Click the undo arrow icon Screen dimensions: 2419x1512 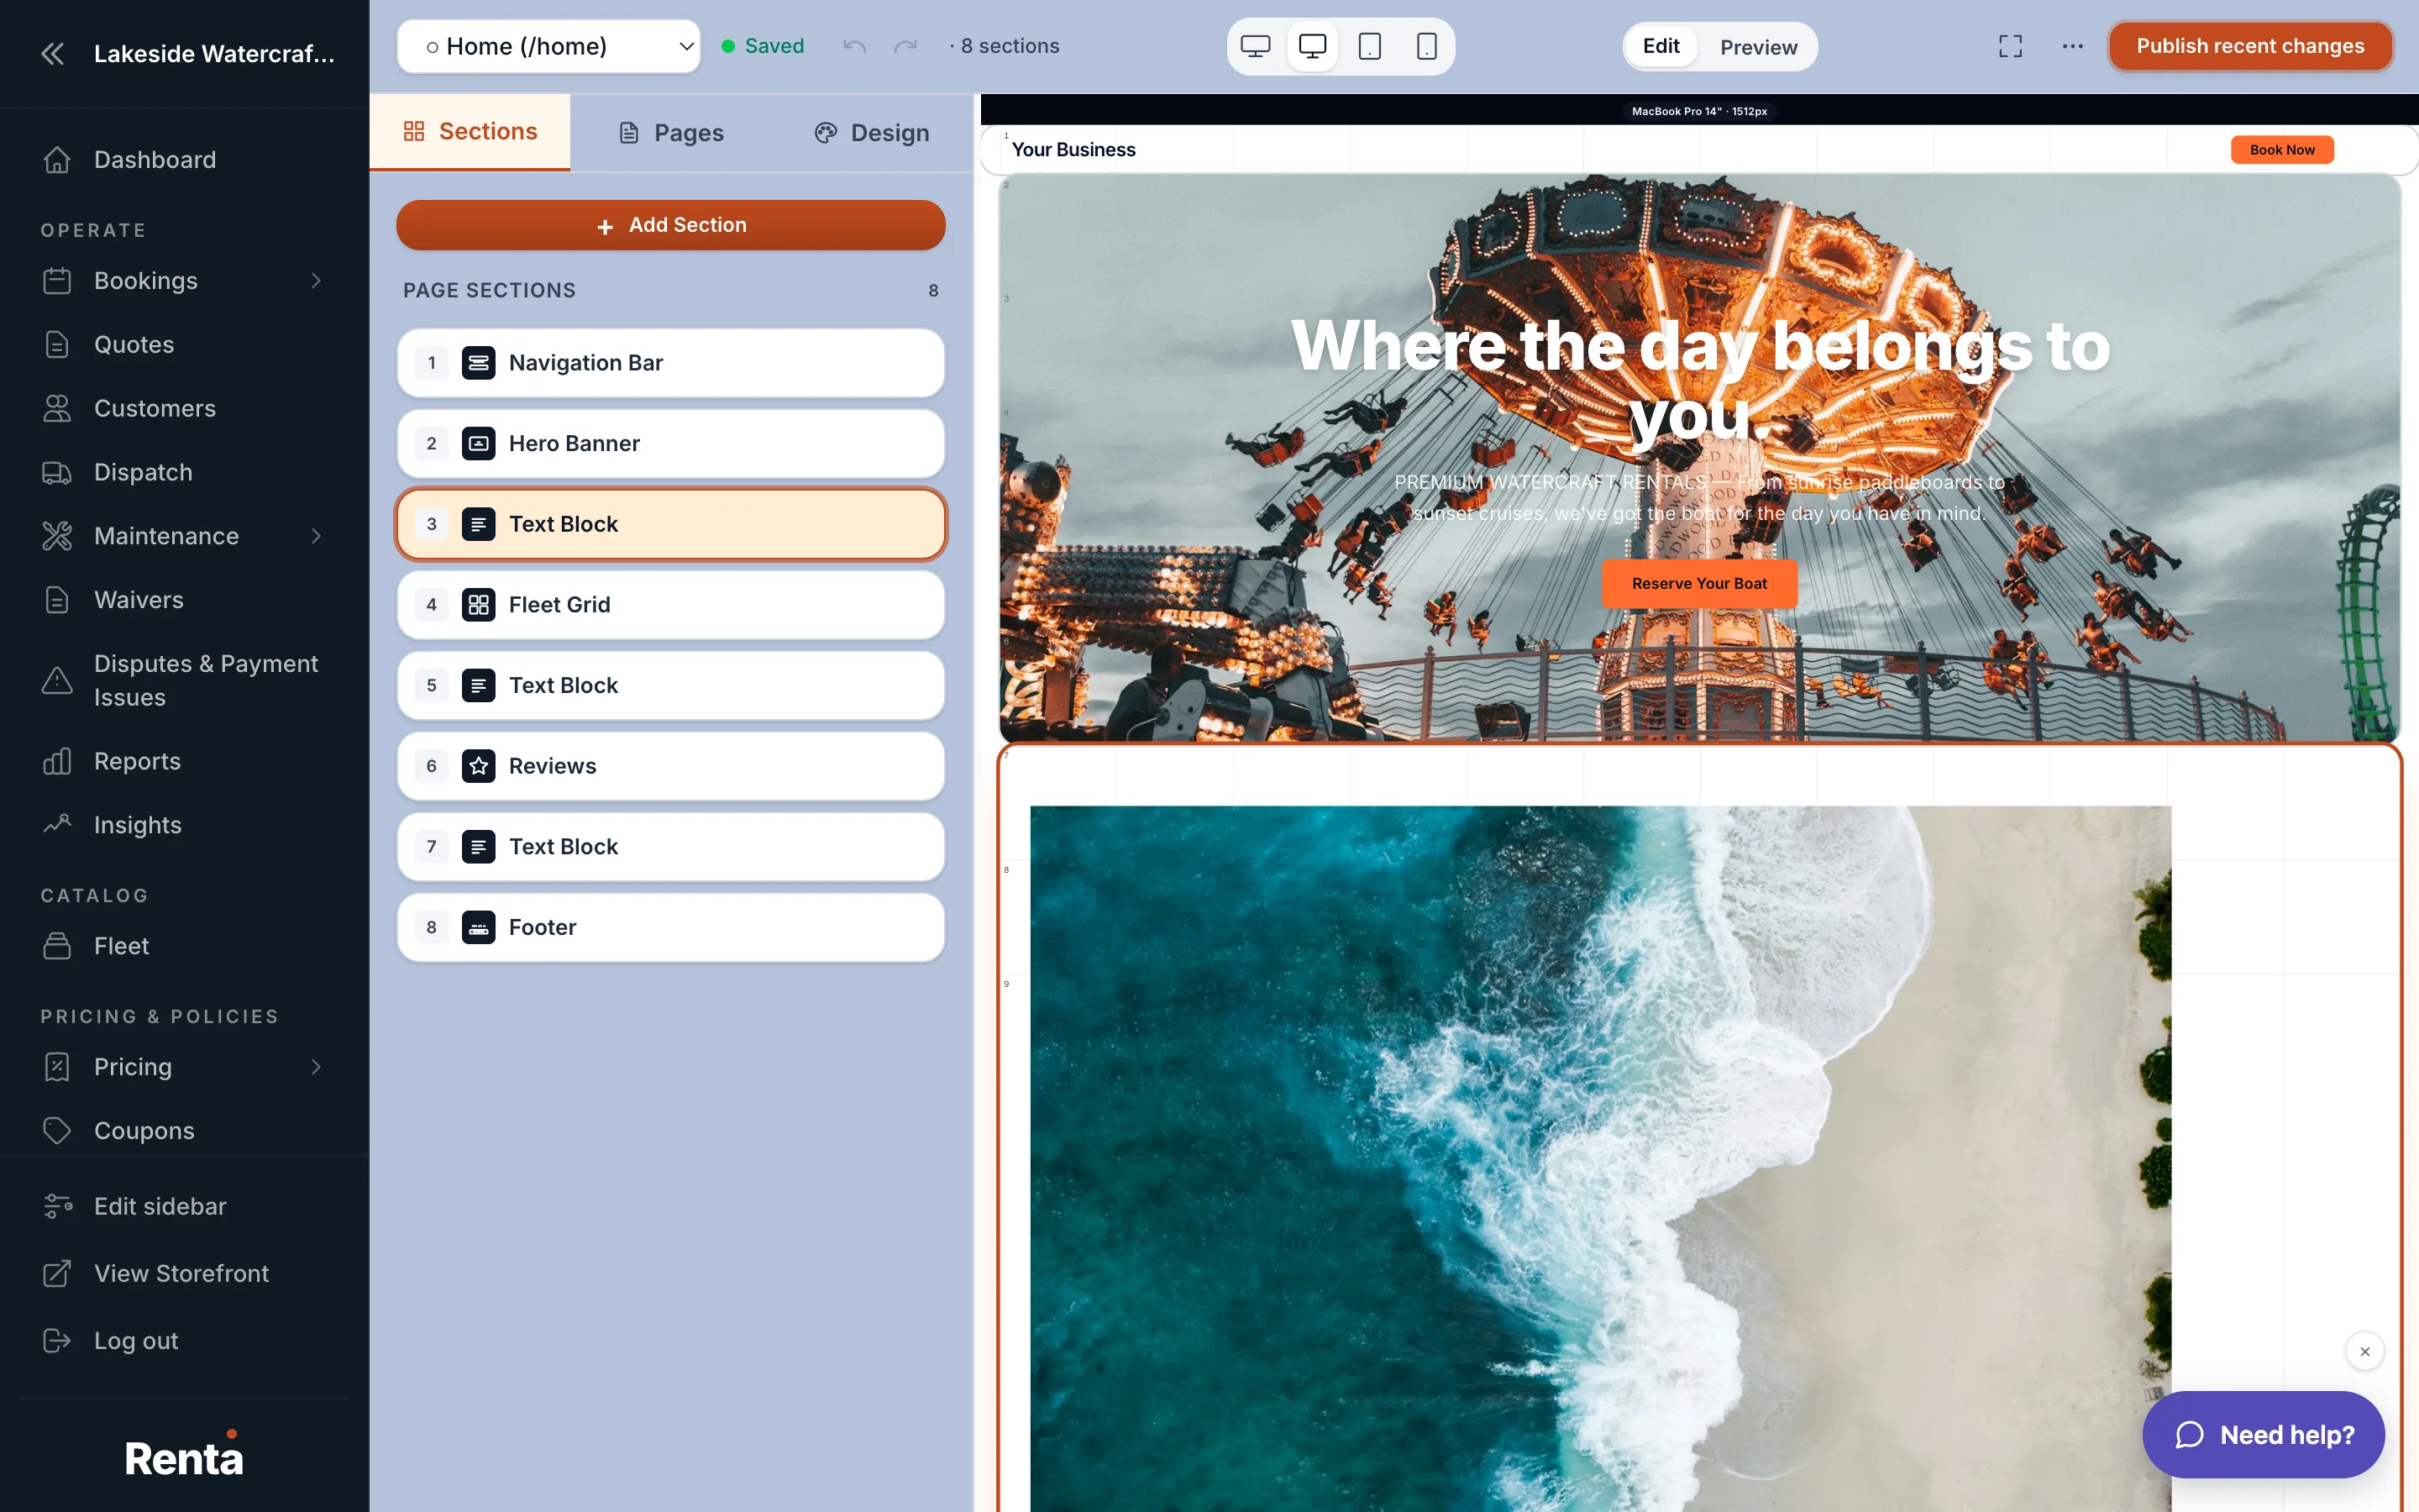855,46
